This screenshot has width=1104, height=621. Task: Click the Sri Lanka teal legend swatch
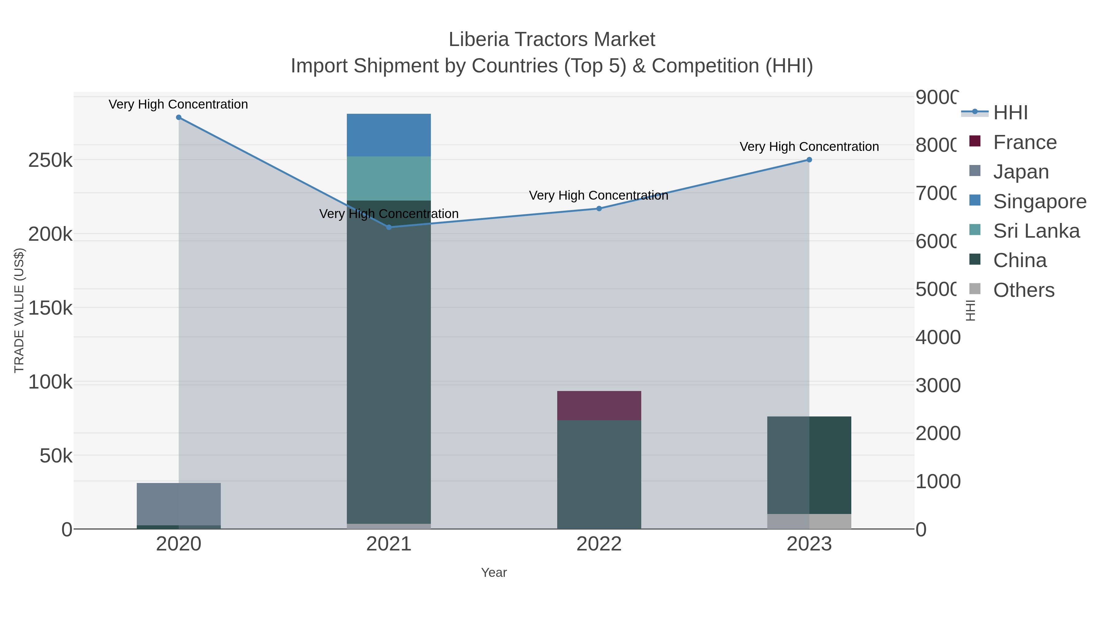tap(975, 230)
